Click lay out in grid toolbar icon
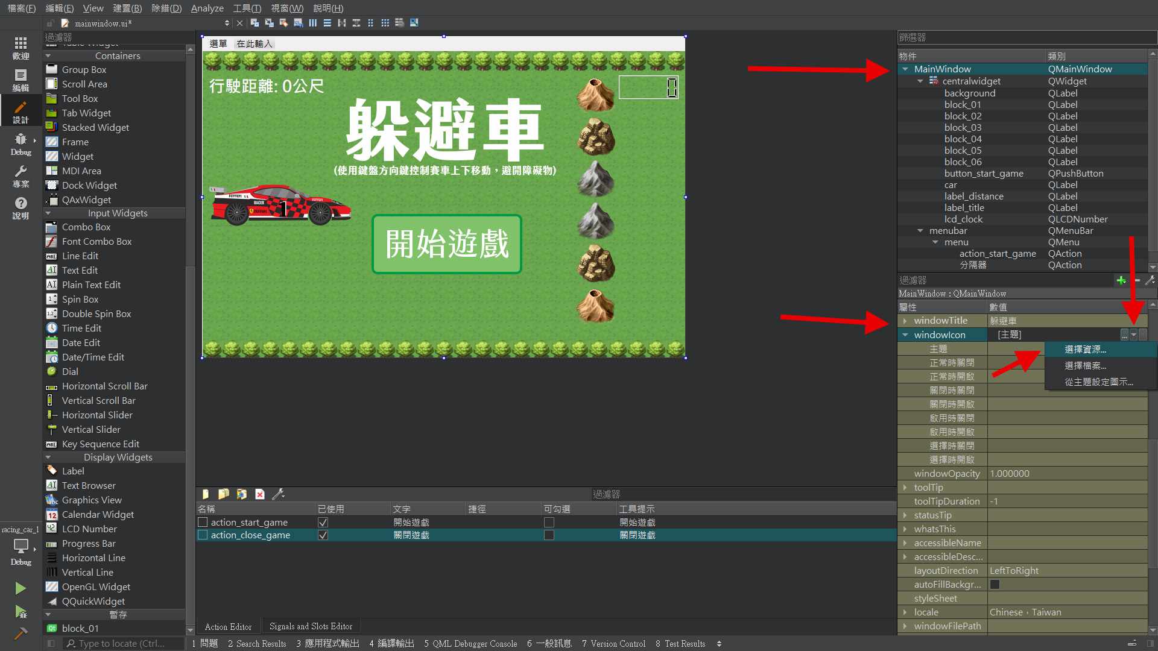This screenshot has height=651, width=1158. click(385, 23)
